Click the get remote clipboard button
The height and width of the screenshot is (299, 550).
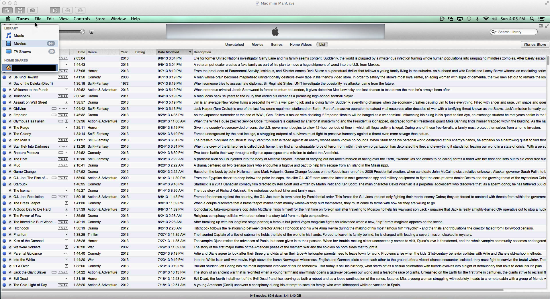pyautogui.click(x=68, y=10)
